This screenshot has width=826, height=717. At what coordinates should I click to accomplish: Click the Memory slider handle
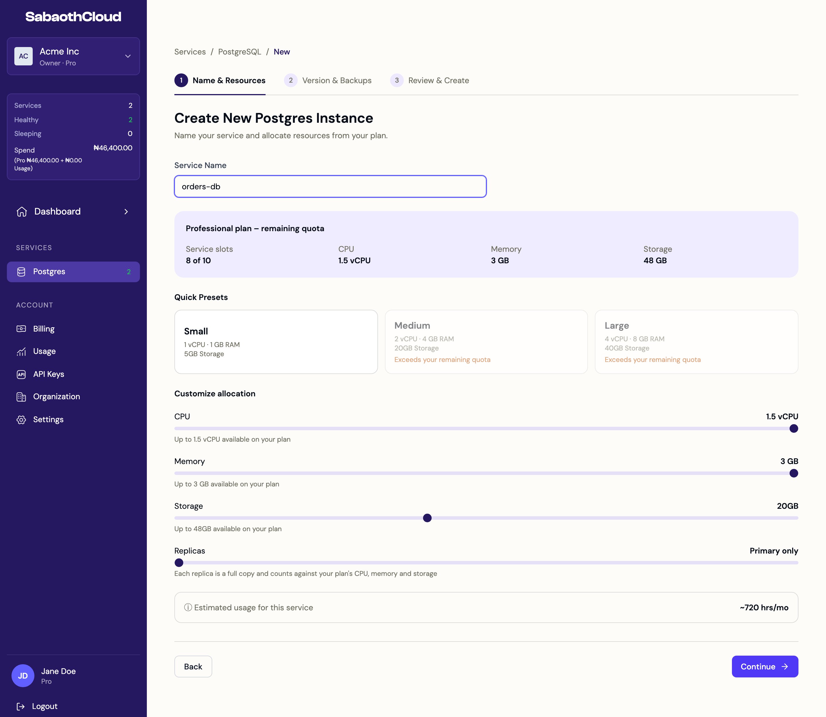point(794,473)
